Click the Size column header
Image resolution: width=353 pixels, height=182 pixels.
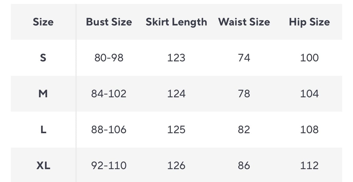click(x=43, y=22)
